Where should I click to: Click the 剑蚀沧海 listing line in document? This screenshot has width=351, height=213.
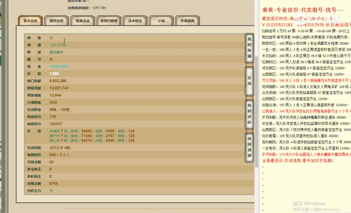[305, 105]
